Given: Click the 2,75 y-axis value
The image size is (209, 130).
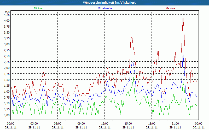Looking at the screenshot, I should pos(7,50).
